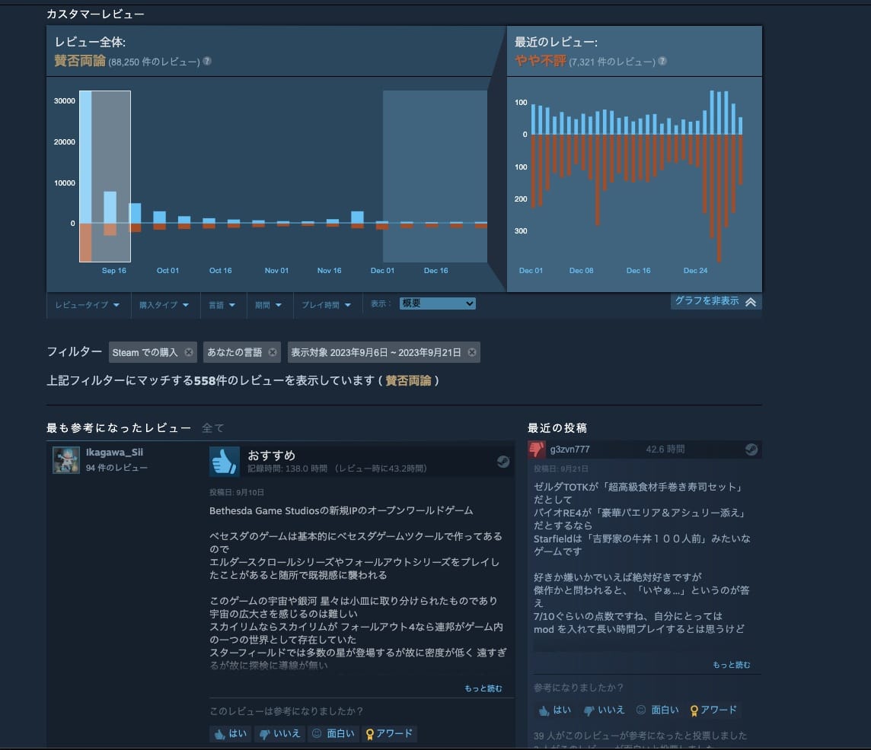Remove the 'Steam での購入' filter
The image size is (871, 750).
[189, 352]
